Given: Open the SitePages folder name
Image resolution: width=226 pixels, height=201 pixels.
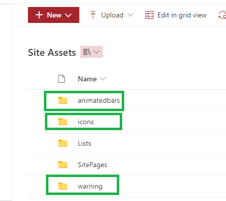Looking at the screenshot, I should tap(92, 165).
